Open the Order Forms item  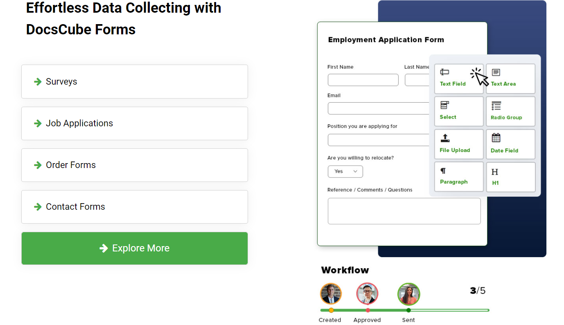pyautogui.click(x=134, y=165)
